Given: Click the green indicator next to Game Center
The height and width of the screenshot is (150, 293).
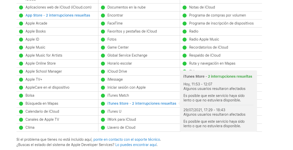Looking at the screenshot, I should point(103,48).
